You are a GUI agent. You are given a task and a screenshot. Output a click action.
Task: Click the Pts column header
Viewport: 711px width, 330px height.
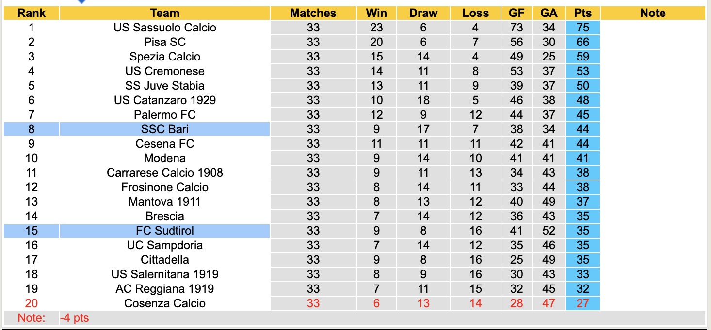[582, 13]
